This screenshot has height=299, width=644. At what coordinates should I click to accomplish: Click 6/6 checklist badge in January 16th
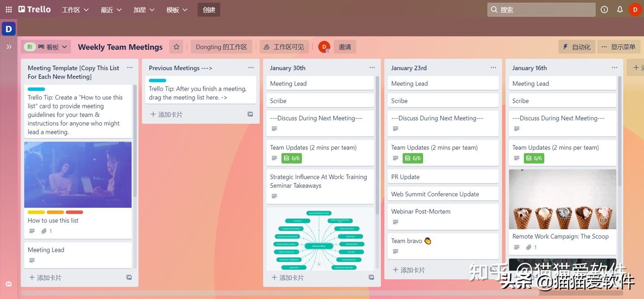coord(534,158)
